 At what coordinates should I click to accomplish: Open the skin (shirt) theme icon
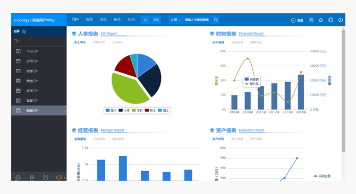click(x=46, y=178)
